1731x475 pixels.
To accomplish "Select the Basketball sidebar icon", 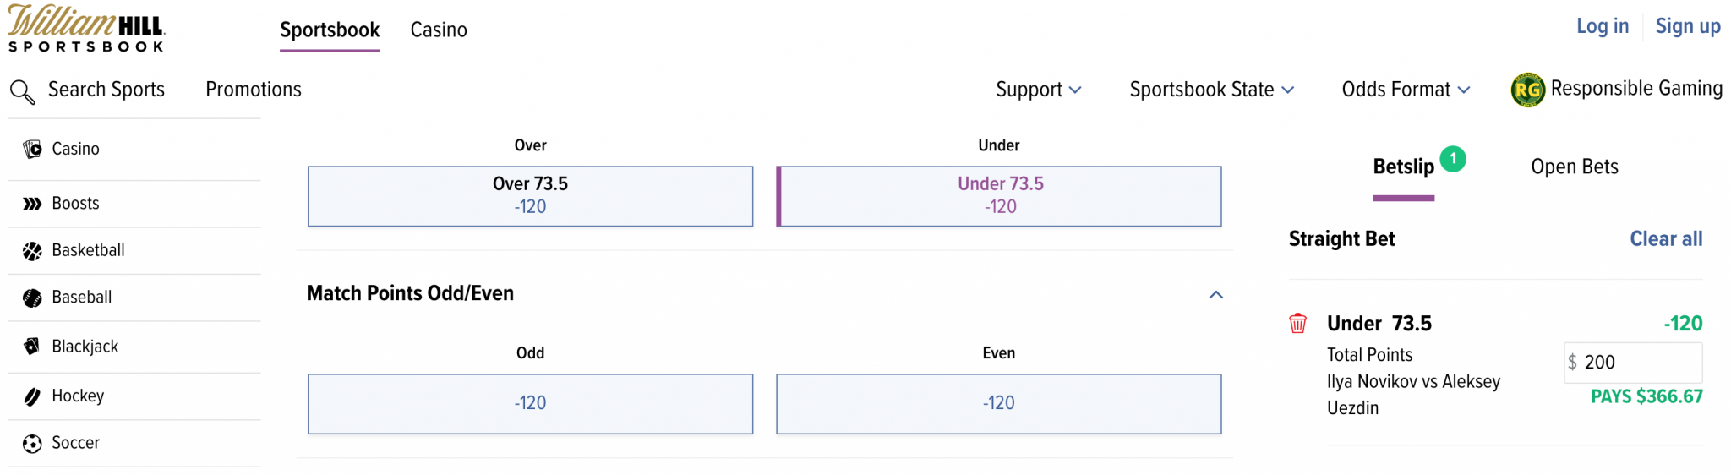I will (32, 251).
